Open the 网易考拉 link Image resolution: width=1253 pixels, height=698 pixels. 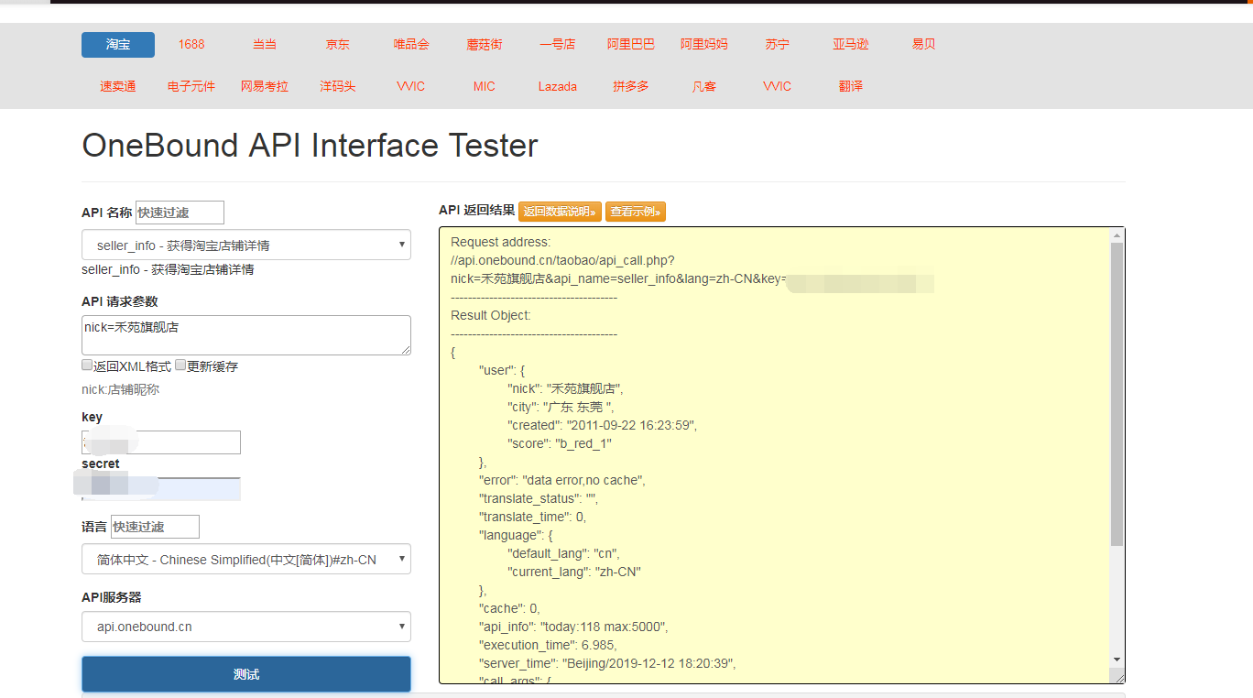point(265,87)
